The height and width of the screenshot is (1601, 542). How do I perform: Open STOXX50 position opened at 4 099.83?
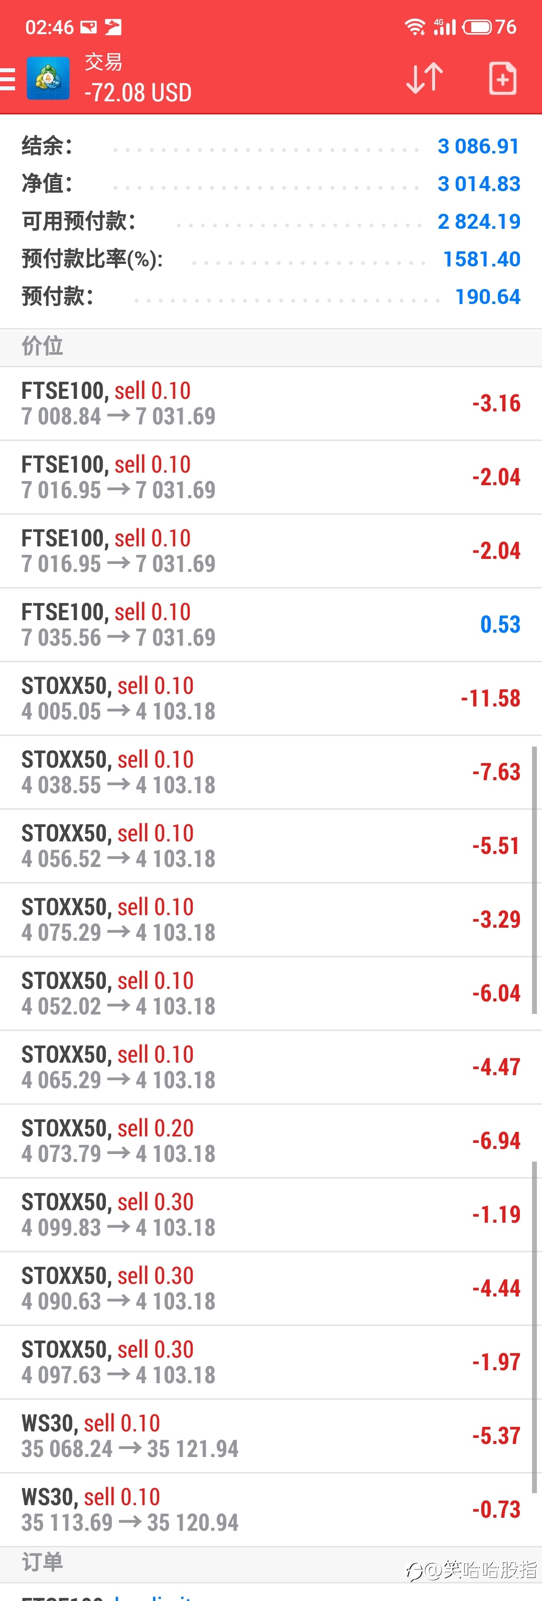pyautogui.click(x=271, y=1215)
